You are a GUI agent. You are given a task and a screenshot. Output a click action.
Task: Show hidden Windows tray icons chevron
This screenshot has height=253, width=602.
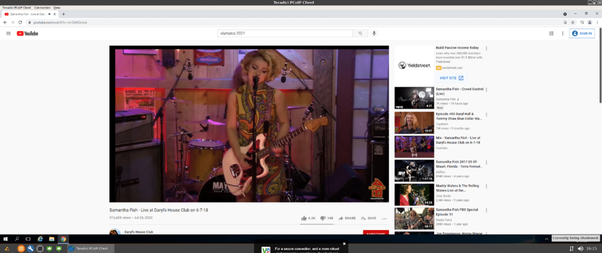coord(547,239)
